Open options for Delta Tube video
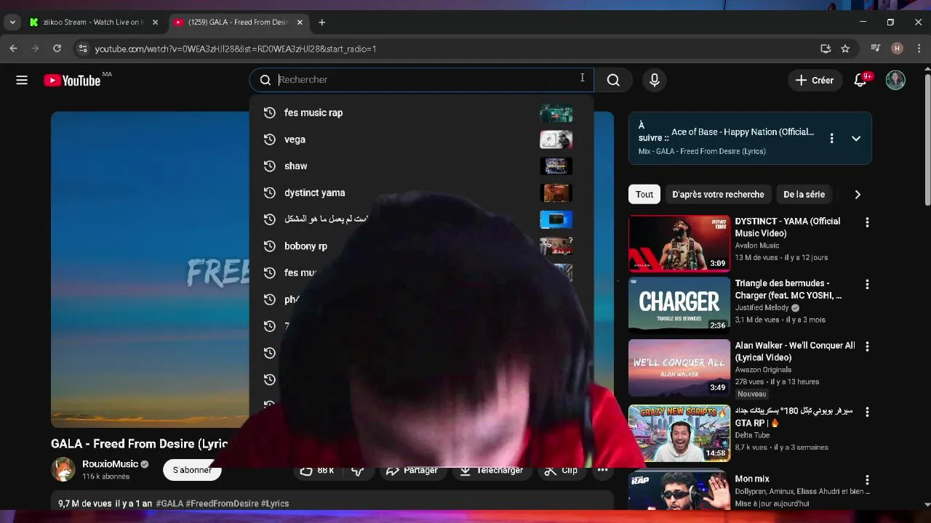 click(866, 412)
